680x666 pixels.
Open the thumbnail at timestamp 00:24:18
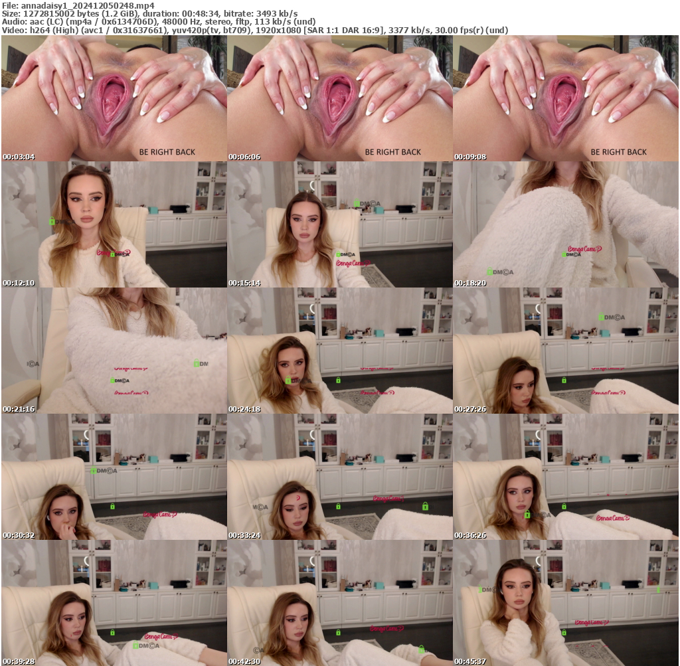pos(340,349)
